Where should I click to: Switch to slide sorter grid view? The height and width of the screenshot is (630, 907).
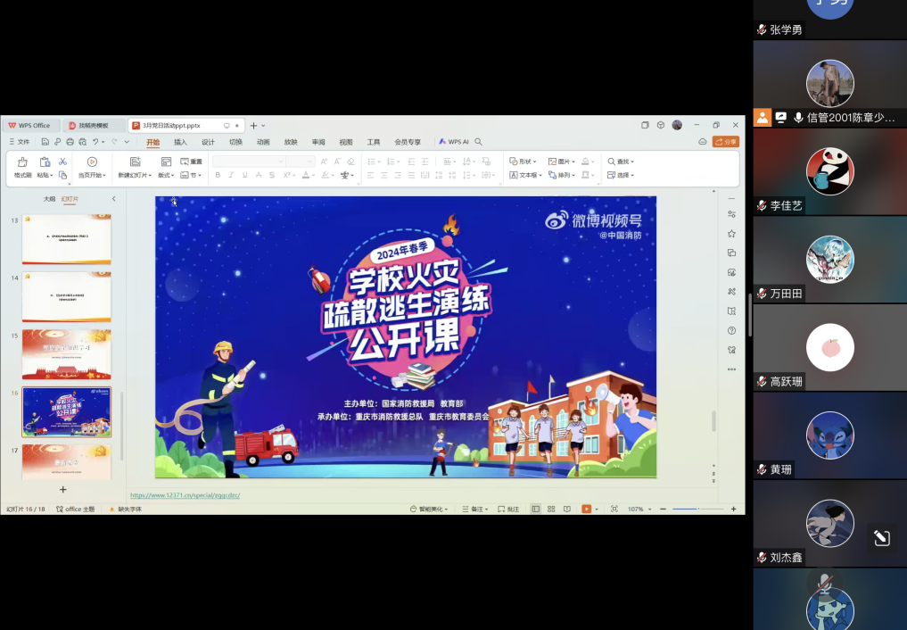pos(551,509)
